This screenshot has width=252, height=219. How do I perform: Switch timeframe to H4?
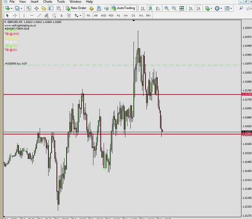(126, 16)
